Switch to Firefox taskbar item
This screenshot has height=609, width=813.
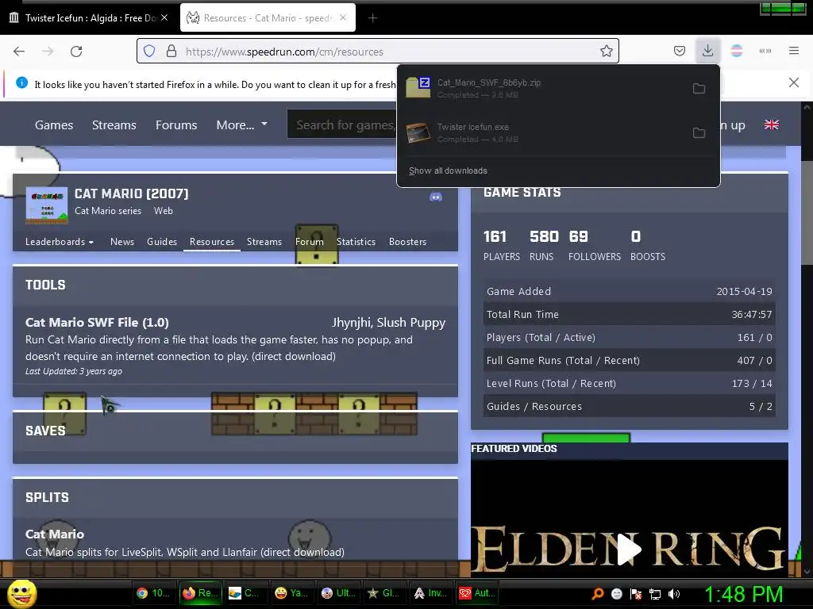click(201, 593)
